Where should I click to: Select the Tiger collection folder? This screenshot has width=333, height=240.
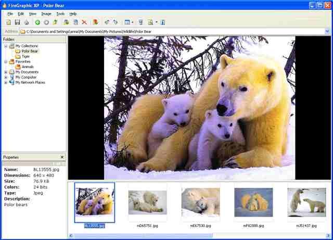click(x=25, y=56)
